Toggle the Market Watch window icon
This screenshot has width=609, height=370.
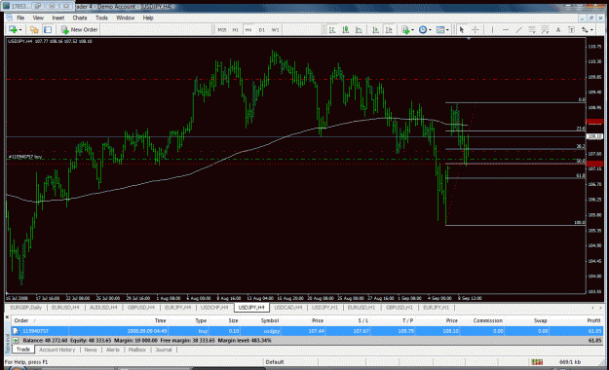[x=48, y=29]
